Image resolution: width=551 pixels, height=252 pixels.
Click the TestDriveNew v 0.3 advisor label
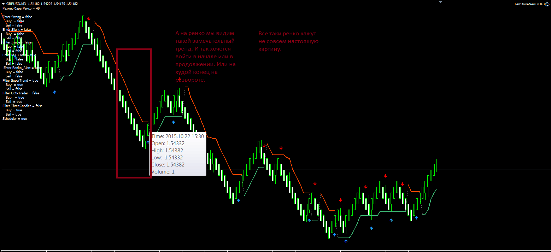pos(529,4)
